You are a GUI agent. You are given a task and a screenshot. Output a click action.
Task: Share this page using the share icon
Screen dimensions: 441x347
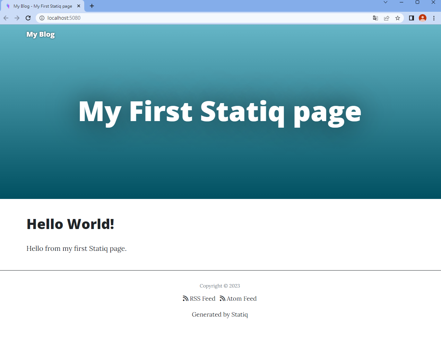point(387,18)
